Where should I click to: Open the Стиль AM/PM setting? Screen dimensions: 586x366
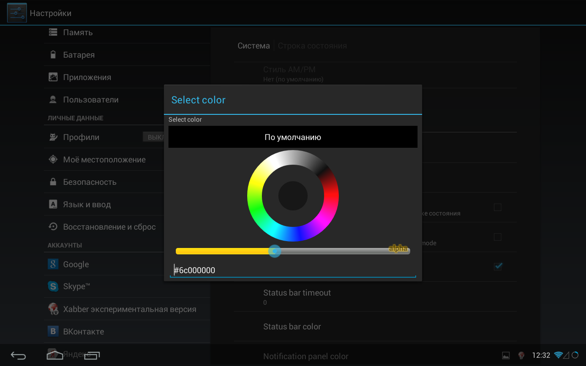375,75
